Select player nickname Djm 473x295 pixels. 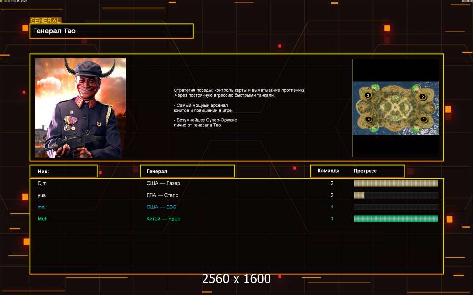coord(42,183)
